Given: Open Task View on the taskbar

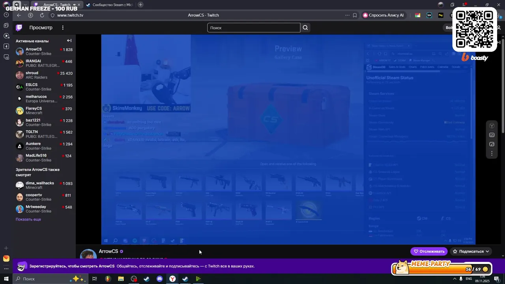Looking at the screenshot, I should pyautogui.click(x=95, y=279).
